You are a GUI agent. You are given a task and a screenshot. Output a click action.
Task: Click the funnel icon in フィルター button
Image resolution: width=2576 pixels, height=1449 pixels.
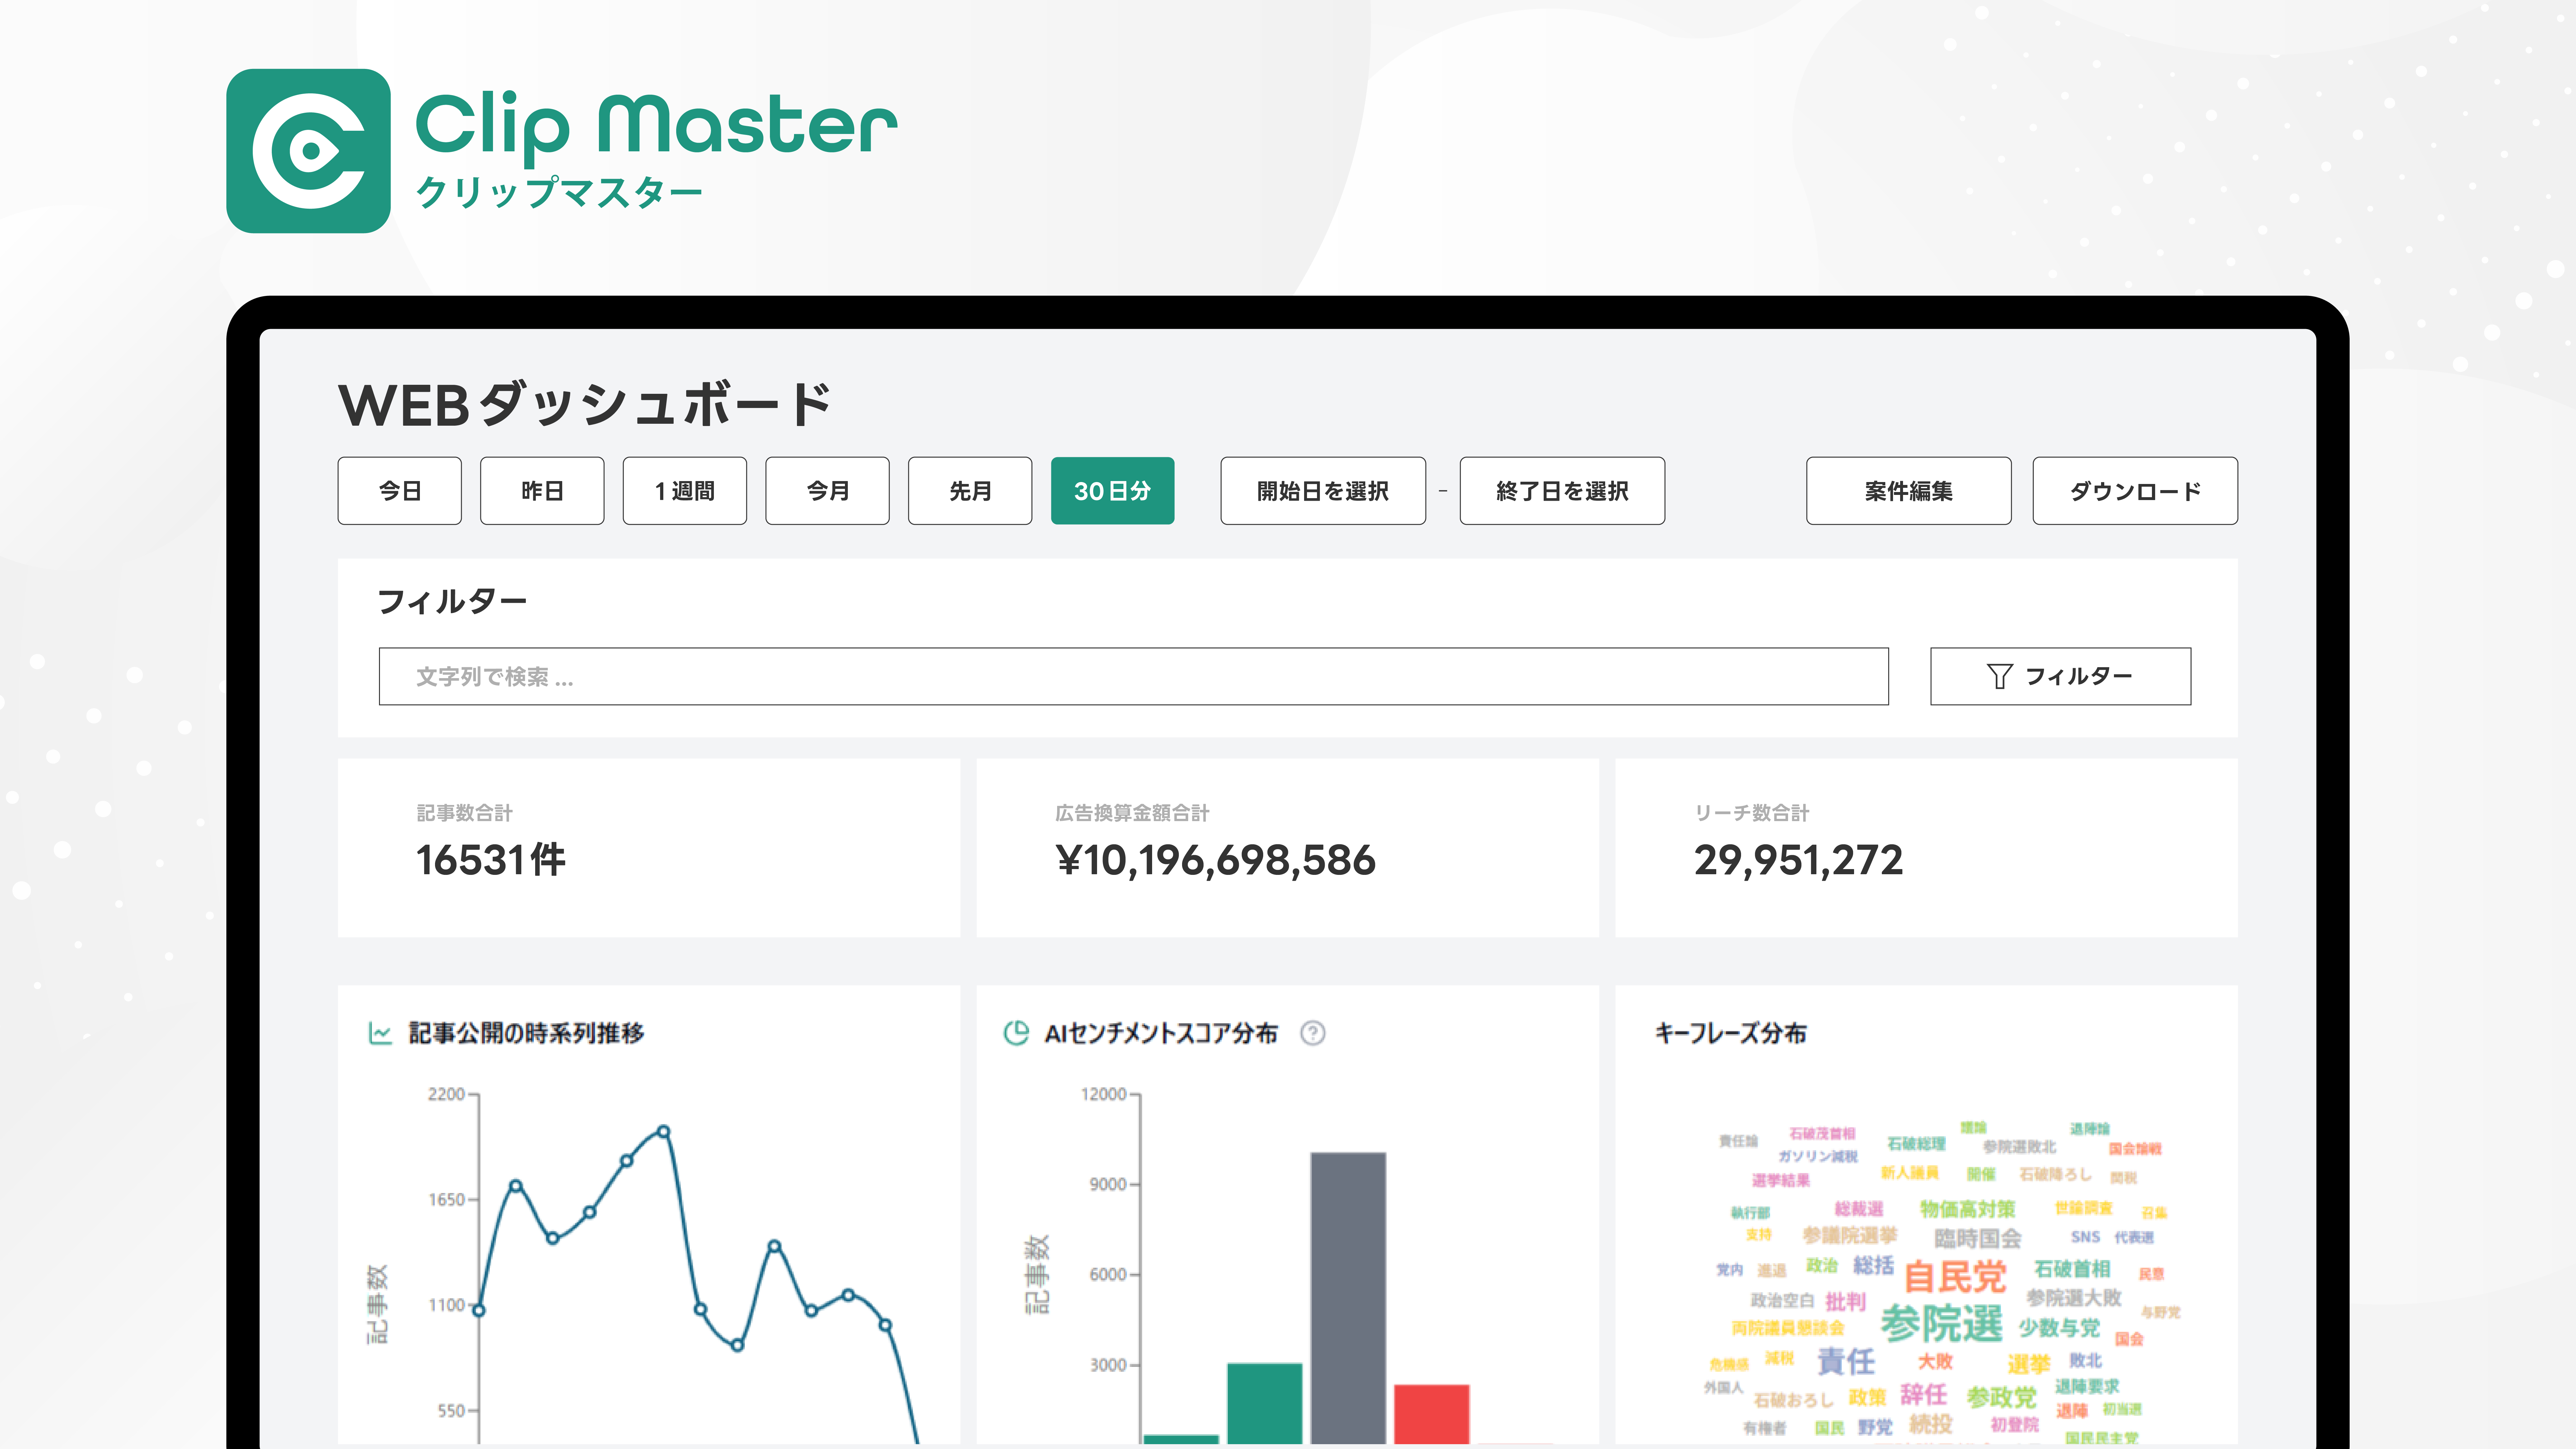(x=1999, y=677)
